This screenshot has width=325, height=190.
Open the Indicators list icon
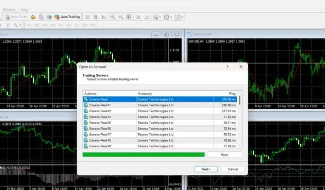156,17
